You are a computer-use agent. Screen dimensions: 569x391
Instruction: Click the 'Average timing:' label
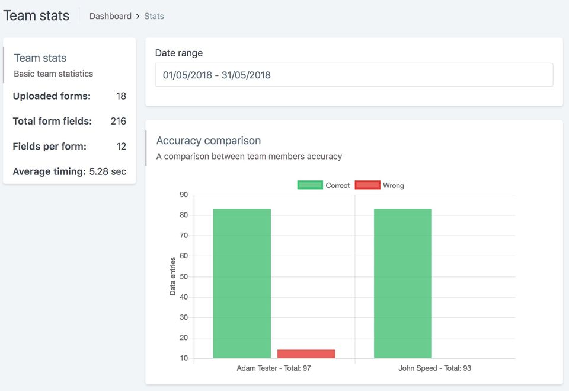click(x=49, y=171)
